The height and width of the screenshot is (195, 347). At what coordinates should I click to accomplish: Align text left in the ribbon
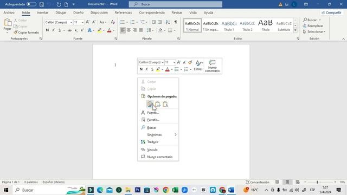point(123,30)
